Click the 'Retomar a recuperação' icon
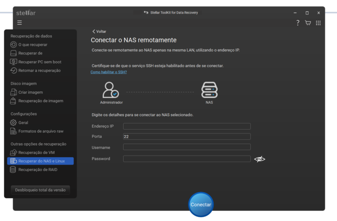This screenshot has width=337, height=221. coord(13,70)
